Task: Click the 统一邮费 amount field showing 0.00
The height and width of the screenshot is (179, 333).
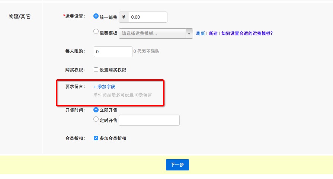Action: [x=147, y=17]
